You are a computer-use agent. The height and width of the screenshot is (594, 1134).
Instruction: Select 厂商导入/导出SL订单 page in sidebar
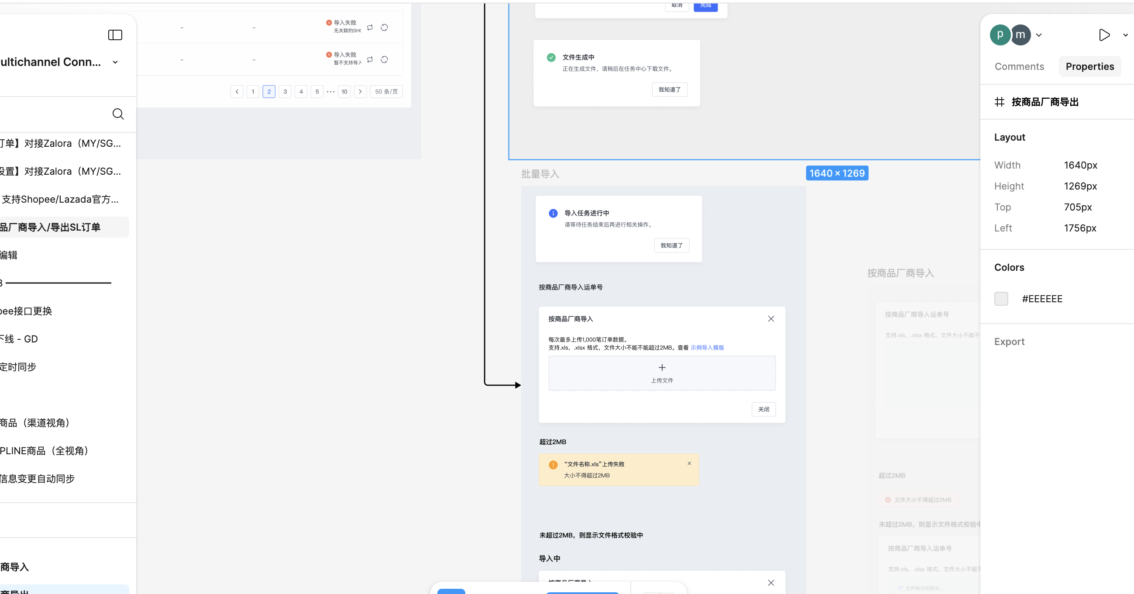click(51, 228)
